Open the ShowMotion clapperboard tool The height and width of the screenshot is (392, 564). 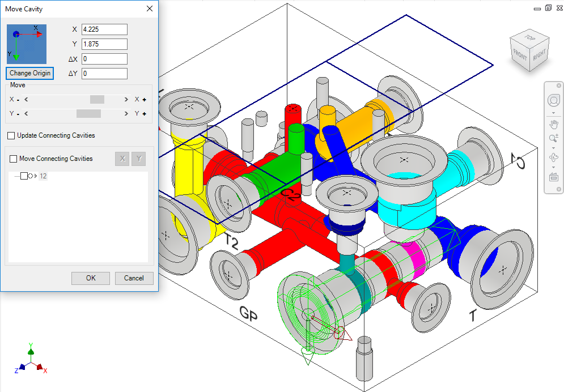[x=554, y=176]
